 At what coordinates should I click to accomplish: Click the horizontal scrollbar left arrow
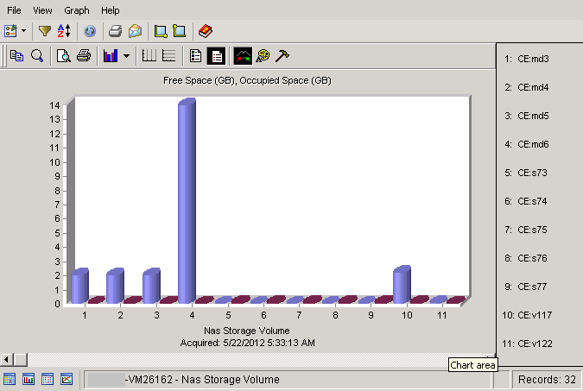(7, 359)
